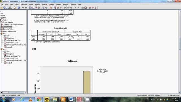Export the output via the Export icon

tap(15, 8)
